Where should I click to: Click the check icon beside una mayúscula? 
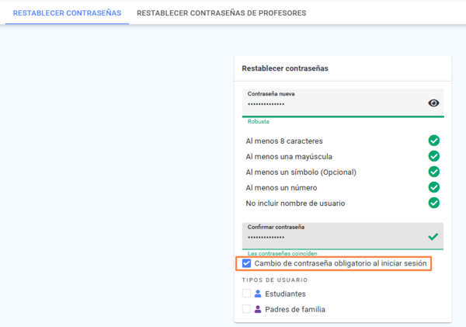point(434,156)
